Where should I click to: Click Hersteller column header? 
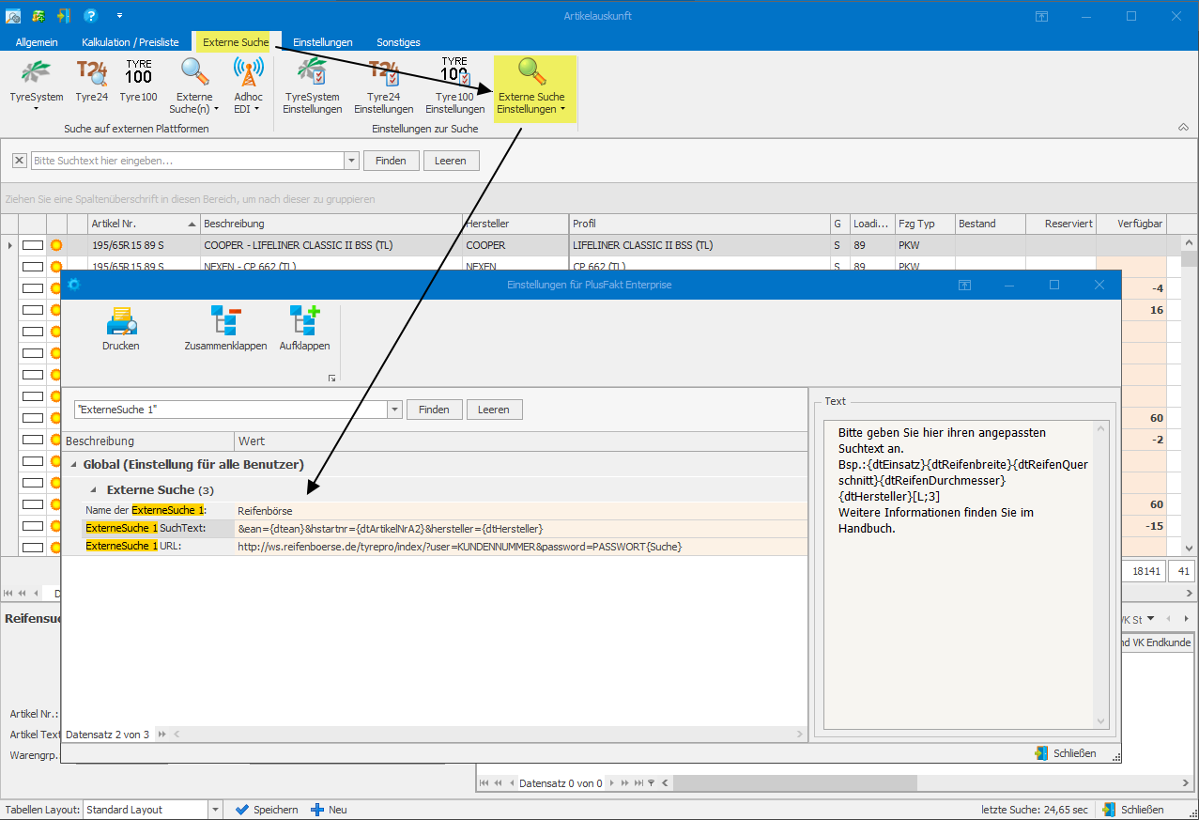[x=515, y=224]
